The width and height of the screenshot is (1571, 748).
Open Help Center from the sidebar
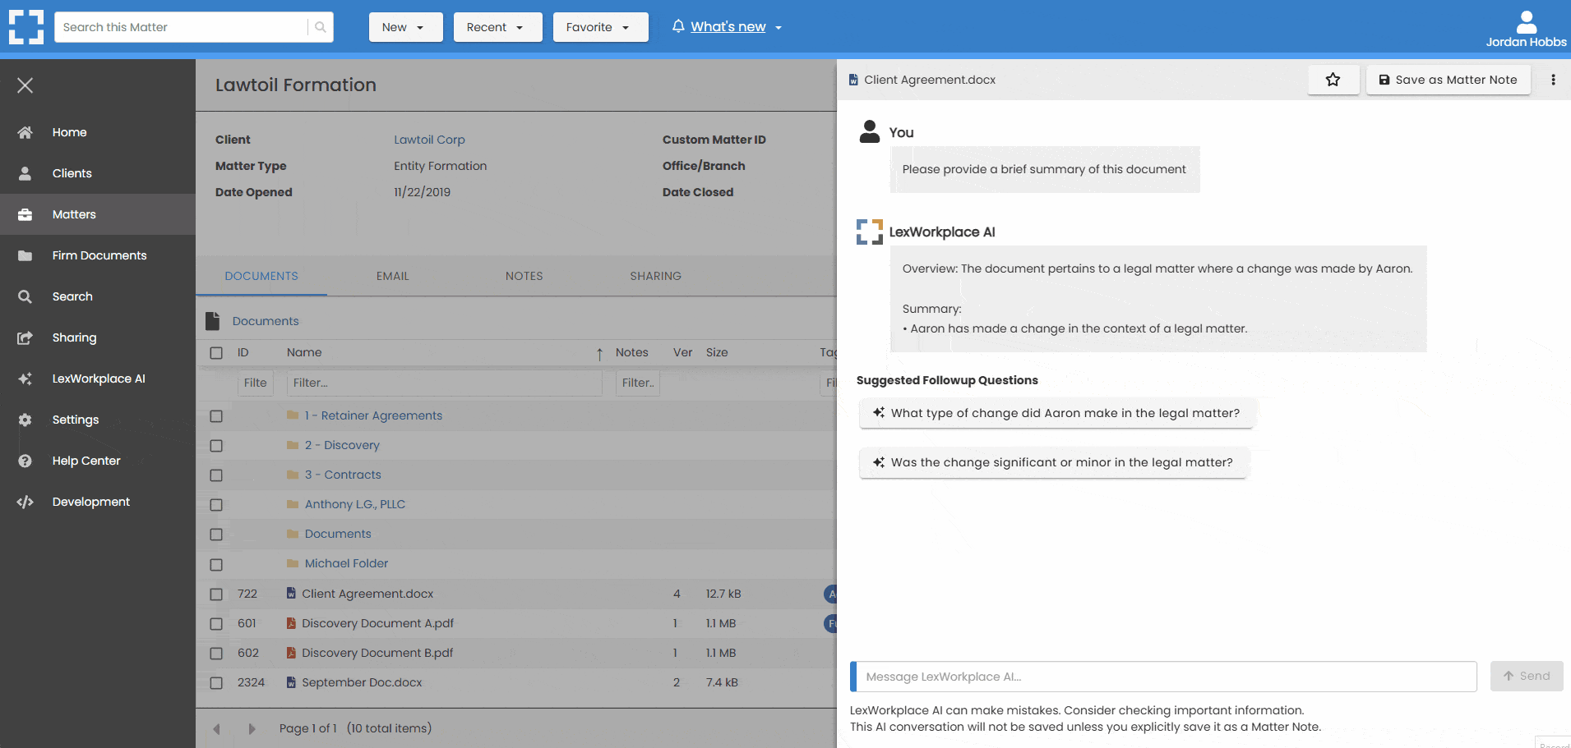pos(85,461)
